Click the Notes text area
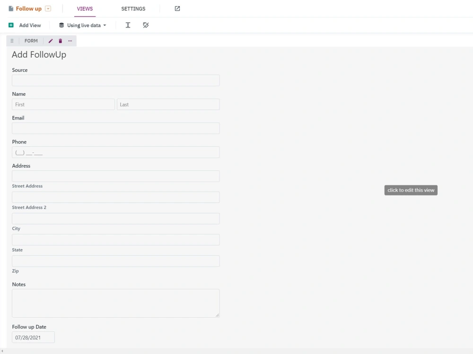The image size is (473, 354). pos(115,303)
